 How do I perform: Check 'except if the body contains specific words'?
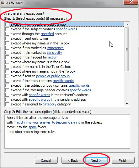point(7,81)
